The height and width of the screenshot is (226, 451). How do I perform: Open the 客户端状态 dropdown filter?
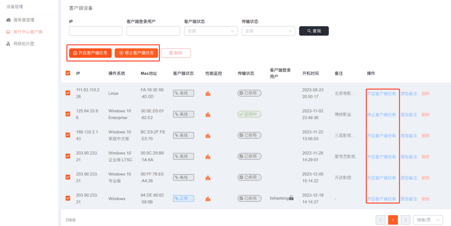[x=211, y=31]
